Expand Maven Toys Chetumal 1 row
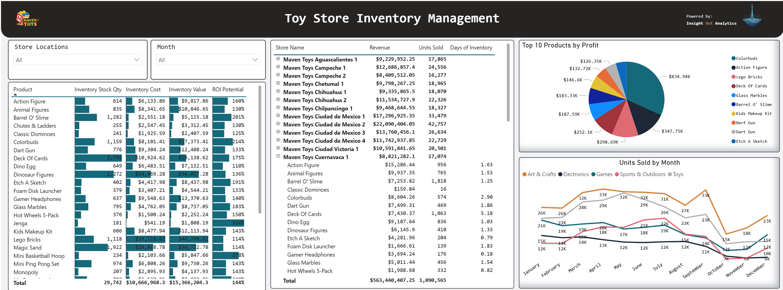 (x=278, y=83)
